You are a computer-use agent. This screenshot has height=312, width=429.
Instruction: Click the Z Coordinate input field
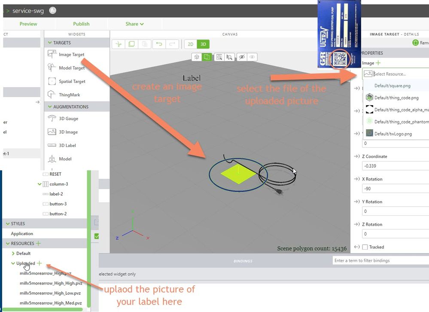click(x=396, y=166)
